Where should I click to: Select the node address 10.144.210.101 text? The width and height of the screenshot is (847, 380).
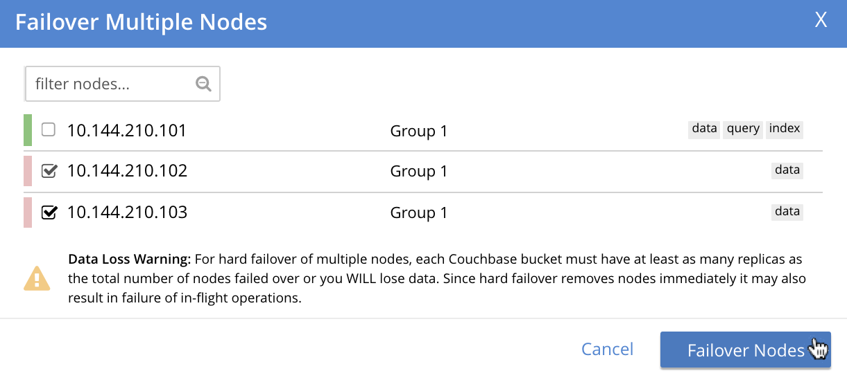[x=127, y=130]
